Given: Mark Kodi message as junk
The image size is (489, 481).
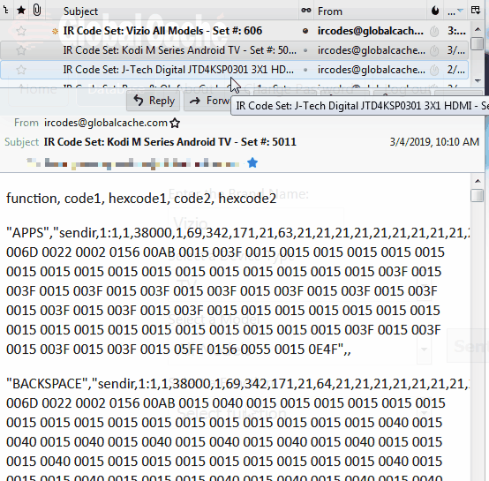Looking at the screenshot, I should coord(434,50).
